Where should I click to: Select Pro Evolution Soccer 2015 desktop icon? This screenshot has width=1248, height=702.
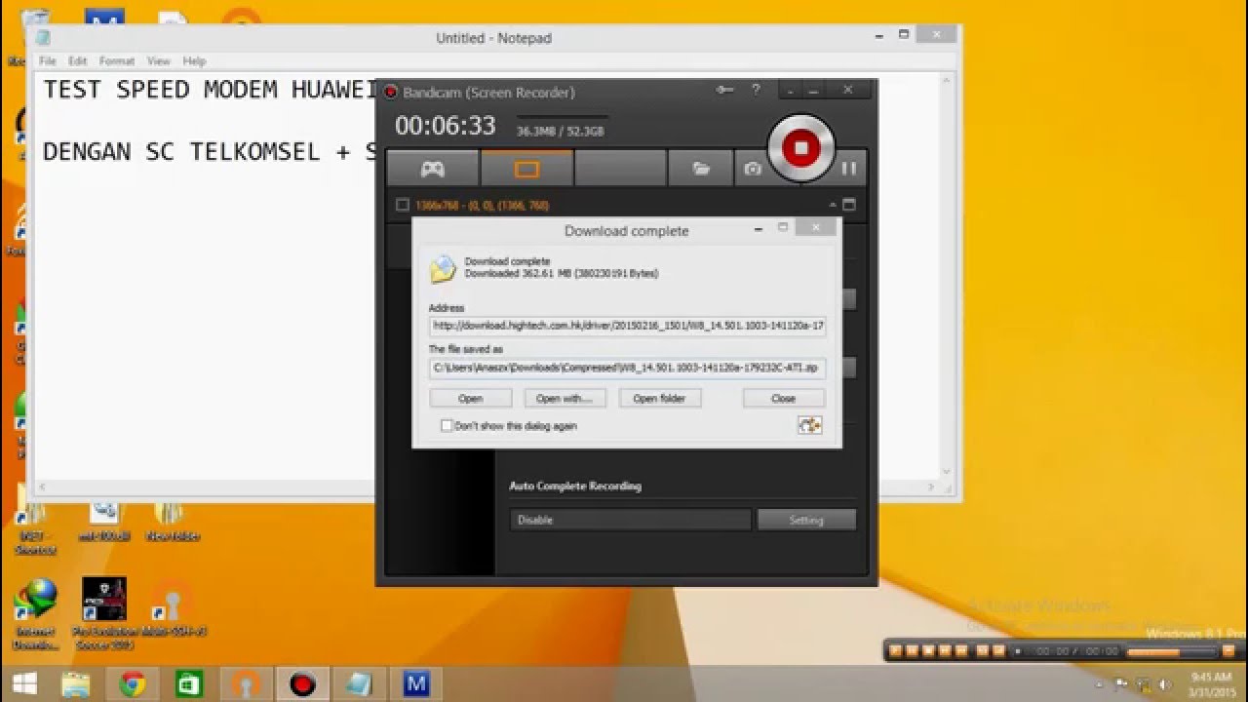tap(103, 614)
